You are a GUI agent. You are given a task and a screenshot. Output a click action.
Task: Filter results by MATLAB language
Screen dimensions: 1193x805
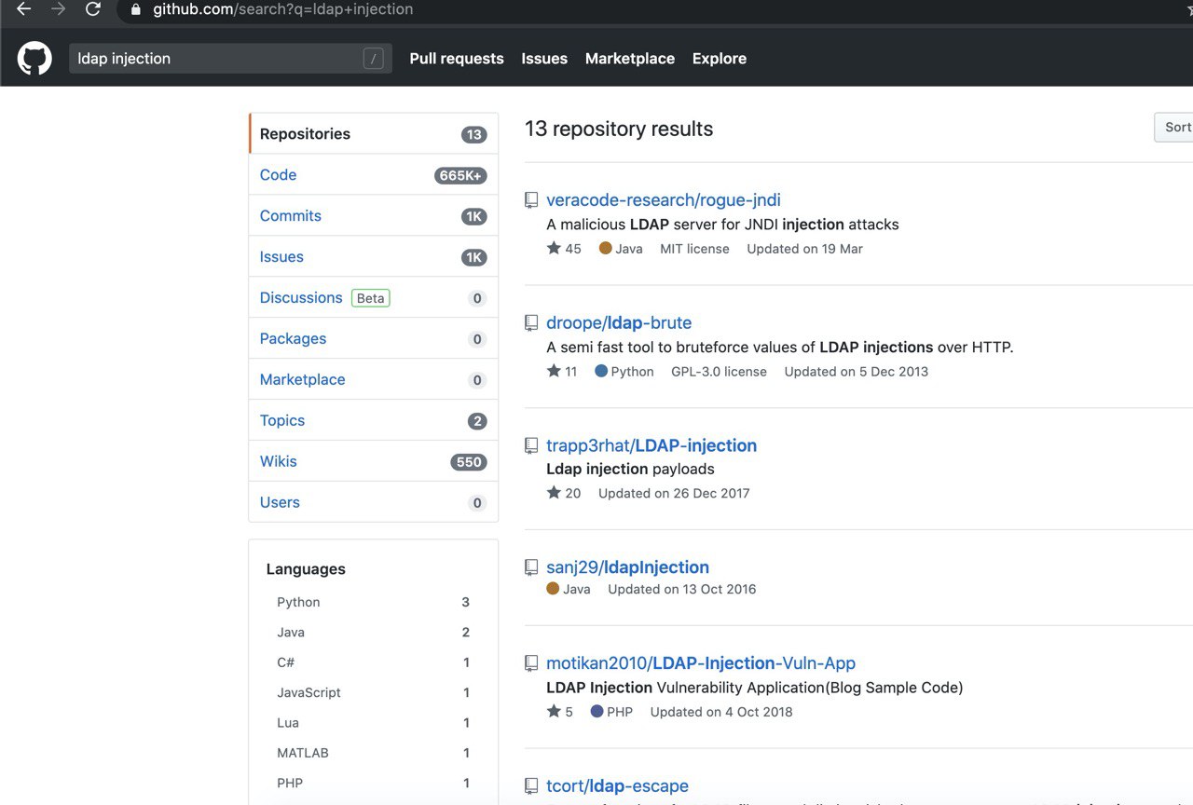click(x=373, y=753)
